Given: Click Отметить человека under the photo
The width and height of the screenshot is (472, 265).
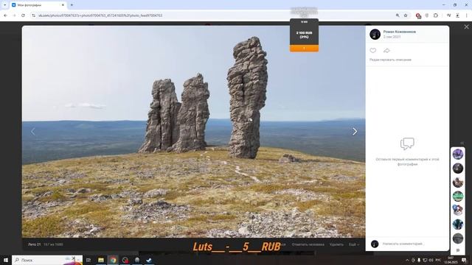Looking at the screenshot, I should 308,244.
